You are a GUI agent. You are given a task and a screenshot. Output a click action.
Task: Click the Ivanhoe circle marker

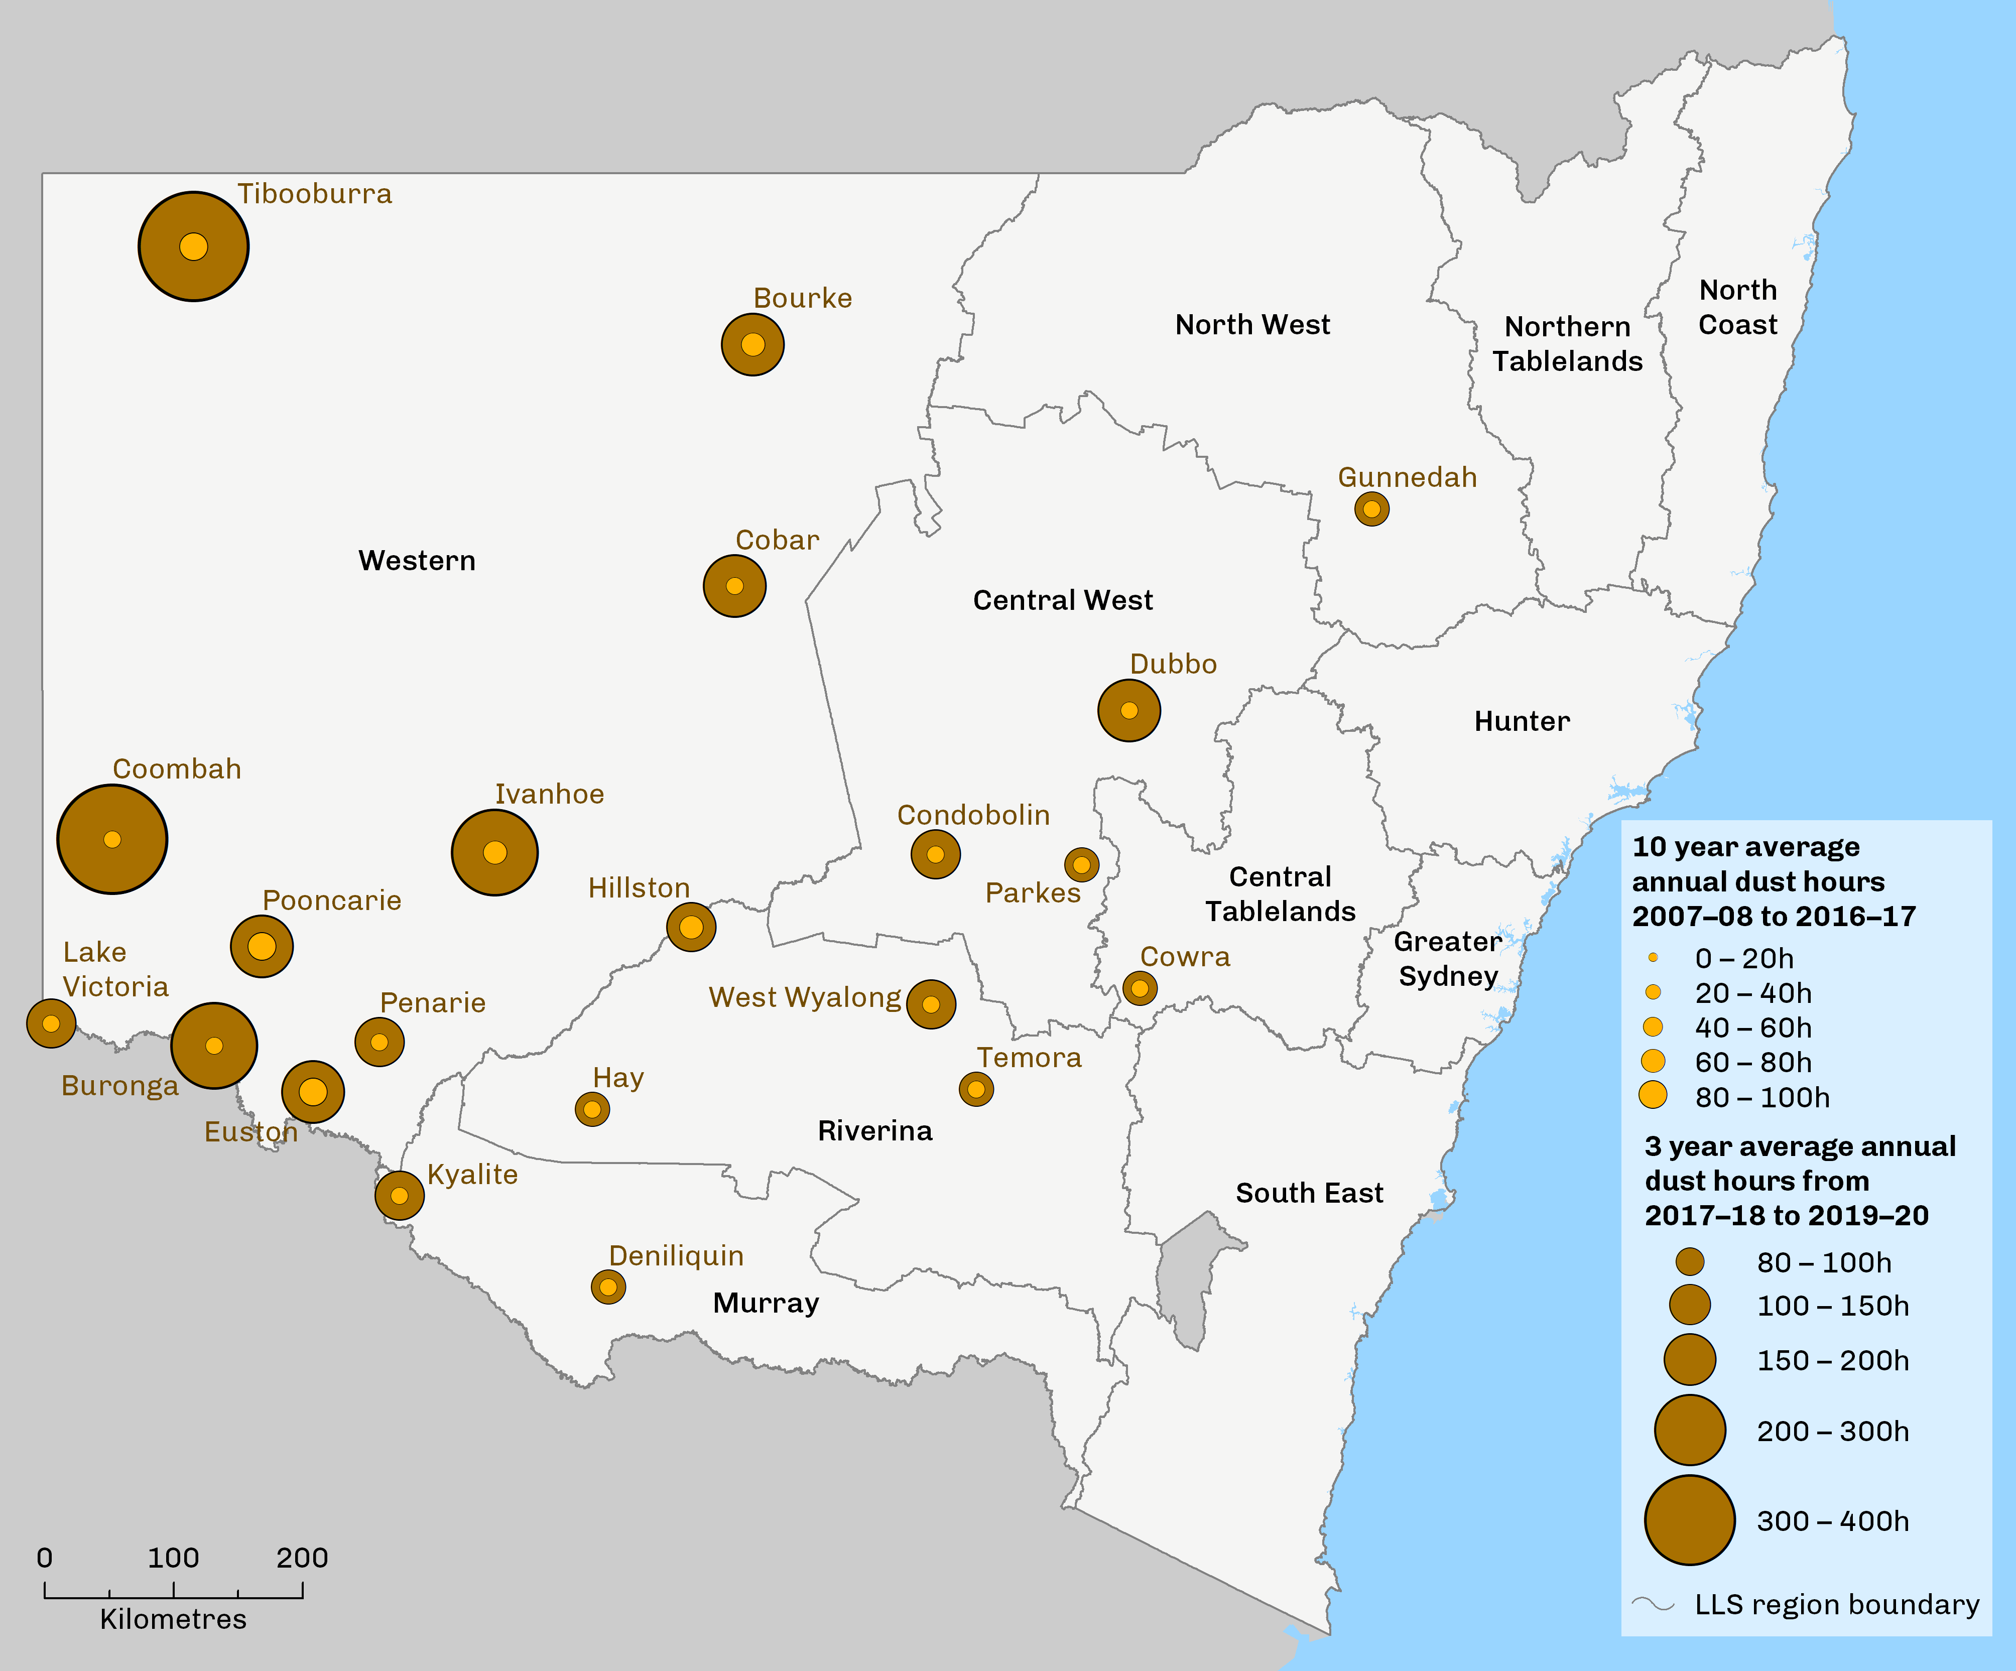[x=494, y=852]
